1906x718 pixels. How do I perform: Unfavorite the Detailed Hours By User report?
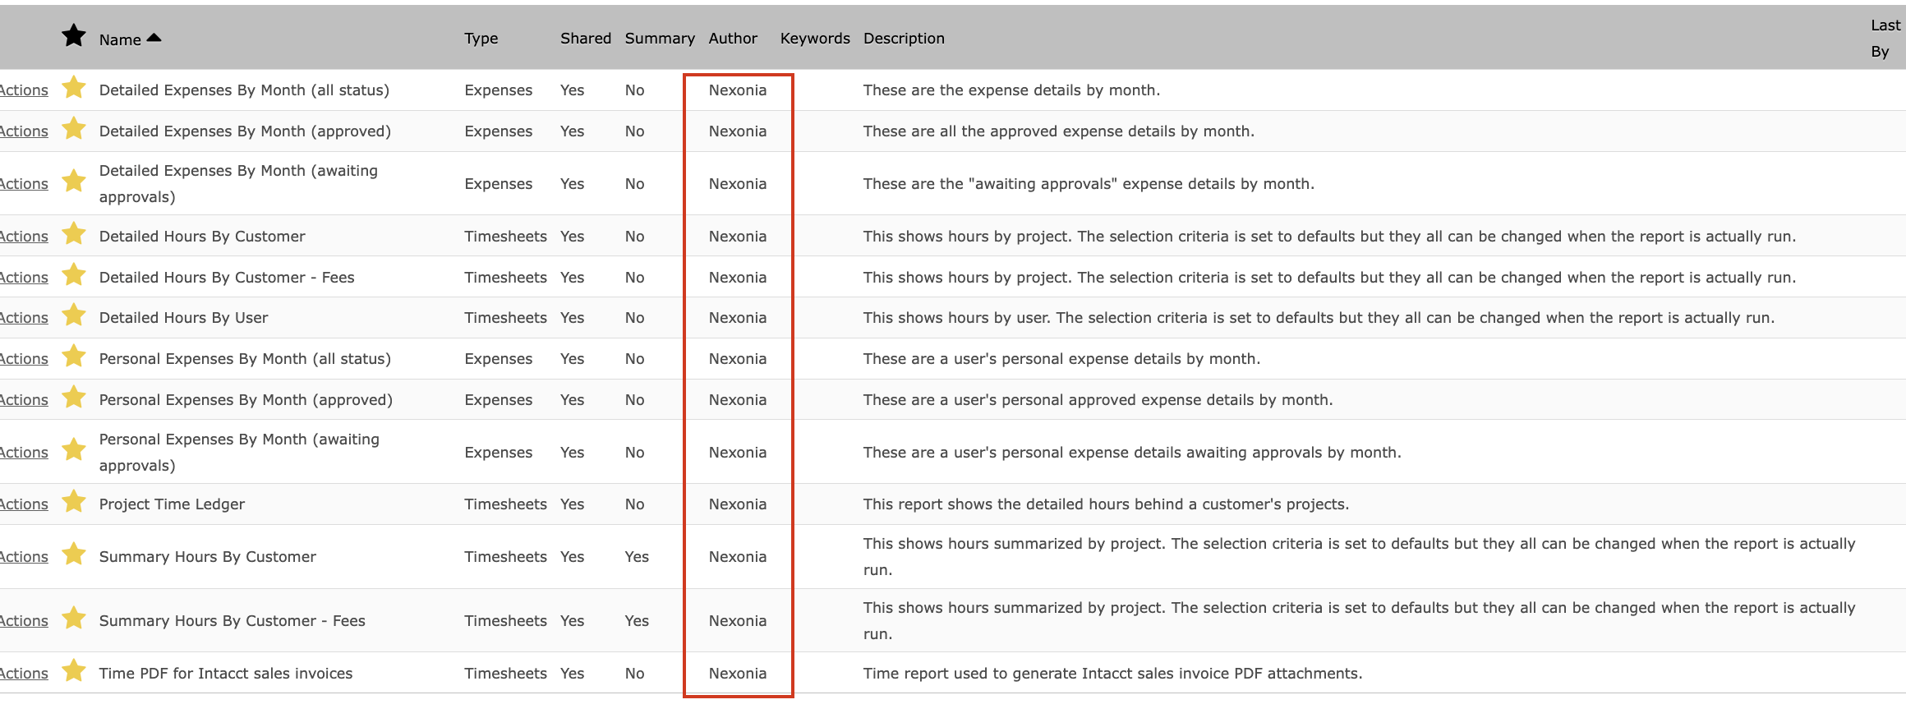[x=74, y=315]
